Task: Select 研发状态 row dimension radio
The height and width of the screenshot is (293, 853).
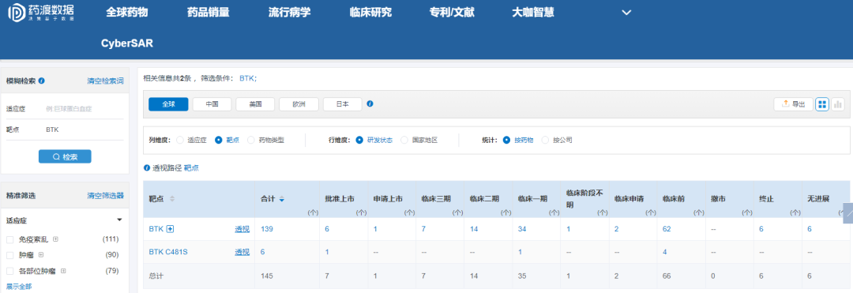Action: (x=359, y=140)
